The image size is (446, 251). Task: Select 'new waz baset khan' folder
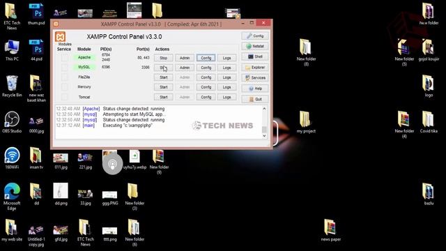click(36, 89)
